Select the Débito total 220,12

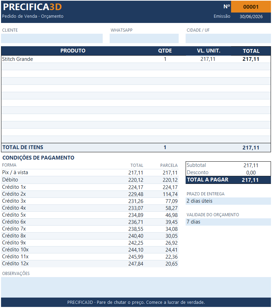(136, 180)
